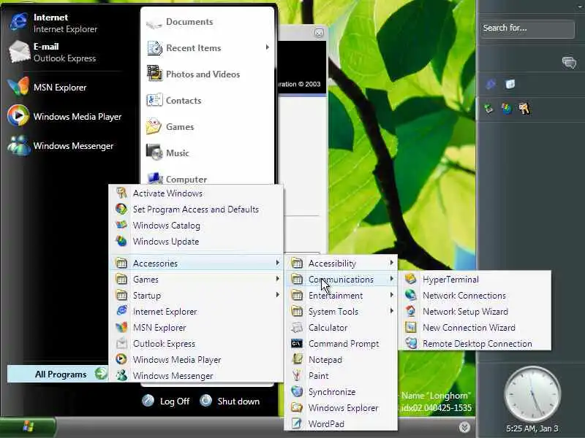Screen dimensions: 585x438
Task: Expand the Recent Items arrow
Action: click(268, 47)
